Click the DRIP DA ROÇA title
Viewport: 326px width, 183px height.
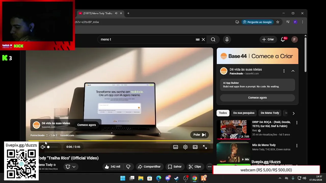271,124
